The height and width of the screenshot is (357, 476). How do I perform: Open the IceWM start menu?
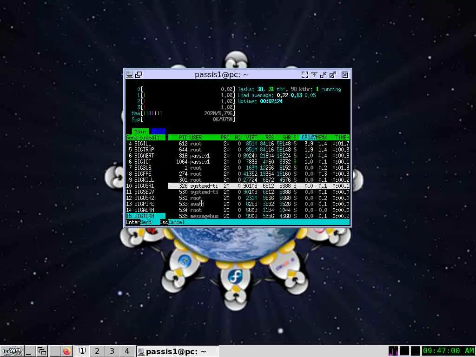tap(12, 351)
